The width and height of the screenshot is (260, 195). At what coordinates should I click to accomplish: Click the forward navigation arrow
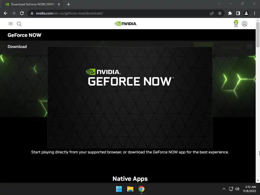(x=14, y=13)
